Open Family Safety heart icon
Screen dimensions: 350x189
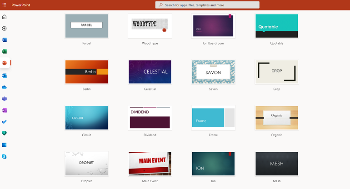[x=4, y=133]
